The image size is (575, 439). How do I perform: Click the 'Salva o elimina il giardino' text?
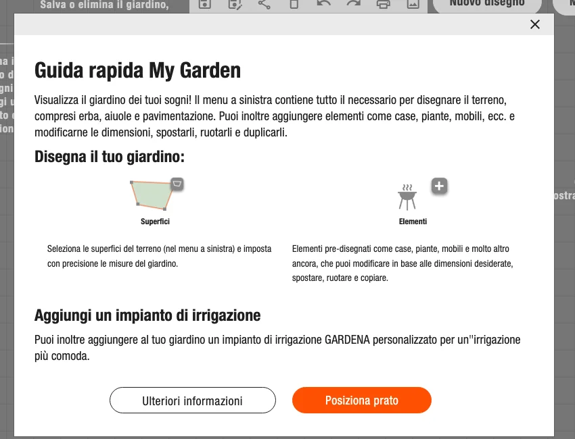tap(104, 5)
